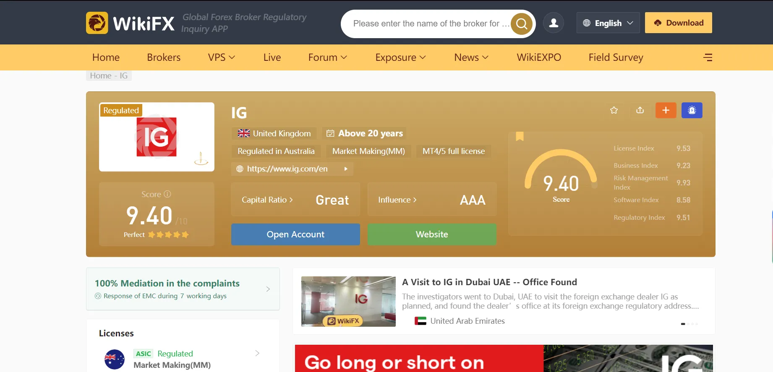The width and height of the screenshot is (773, 372).
Task: Click the calendar icon beside Above 20 years
Action: [x=331, y=133]
